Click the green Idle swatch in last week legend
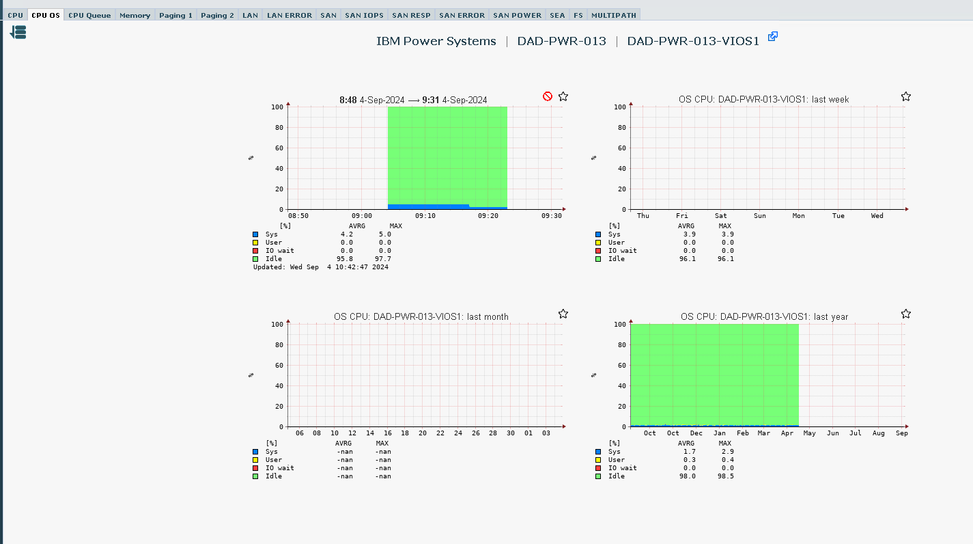The width and height of the screenshot is (973, 544). pos(598,259)
